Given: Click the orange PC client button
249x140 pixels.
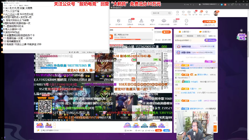Looking at the screenshot, I should (209, 21).
